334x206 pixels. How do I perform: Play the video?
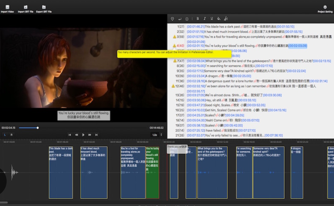click(x=83, y=135)
